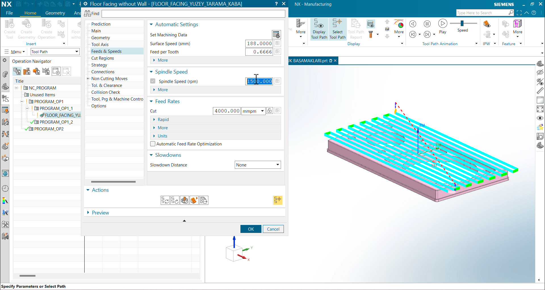Image resolution: width=545 pixels, height=290 pixels.
Task: Uncheck the Spindle Speed (rpm) checkbox
Action: point(153,81)
